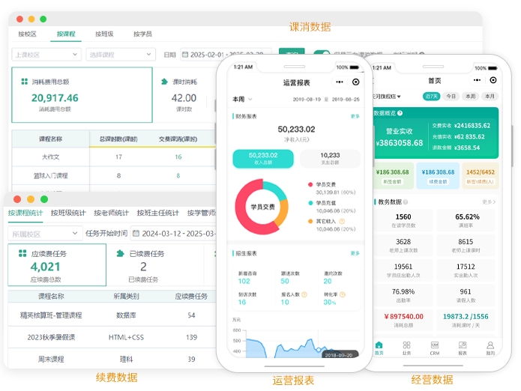Open the campus selector dropdown in 首页 phone
The height and width of the screenshot is (391, 521).
tap(386, 97)
